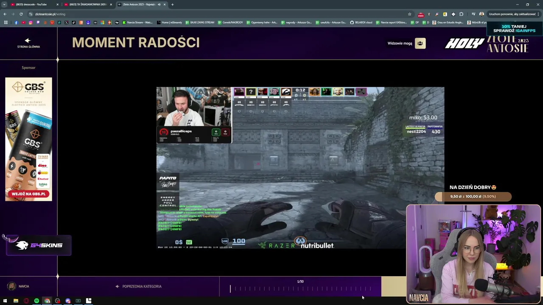Image resolution: width=543 pixels, height=305 pixels.
Task: Open the GBS sponsor ad banner
Action: (28, 139)
